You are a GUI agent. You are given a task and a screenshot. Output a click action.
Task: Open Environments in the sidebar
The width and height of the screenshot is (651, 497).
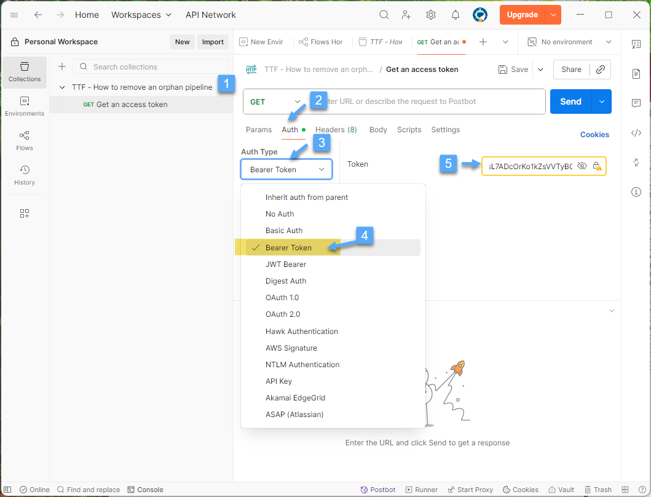(25, 106)
